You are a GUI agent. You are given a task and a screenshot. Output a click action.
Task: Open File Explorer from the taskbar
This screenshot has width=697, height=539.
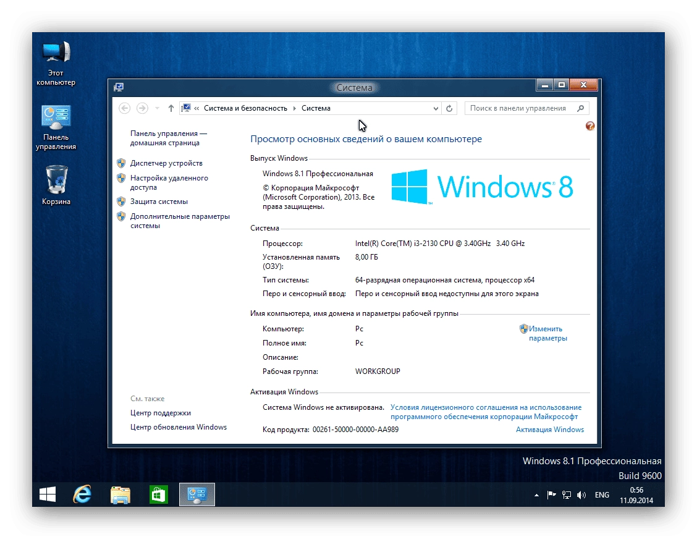click(120, 494)
